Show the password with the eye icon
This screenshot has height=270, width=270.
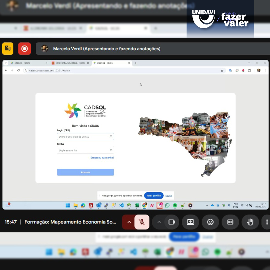[111, 150]
